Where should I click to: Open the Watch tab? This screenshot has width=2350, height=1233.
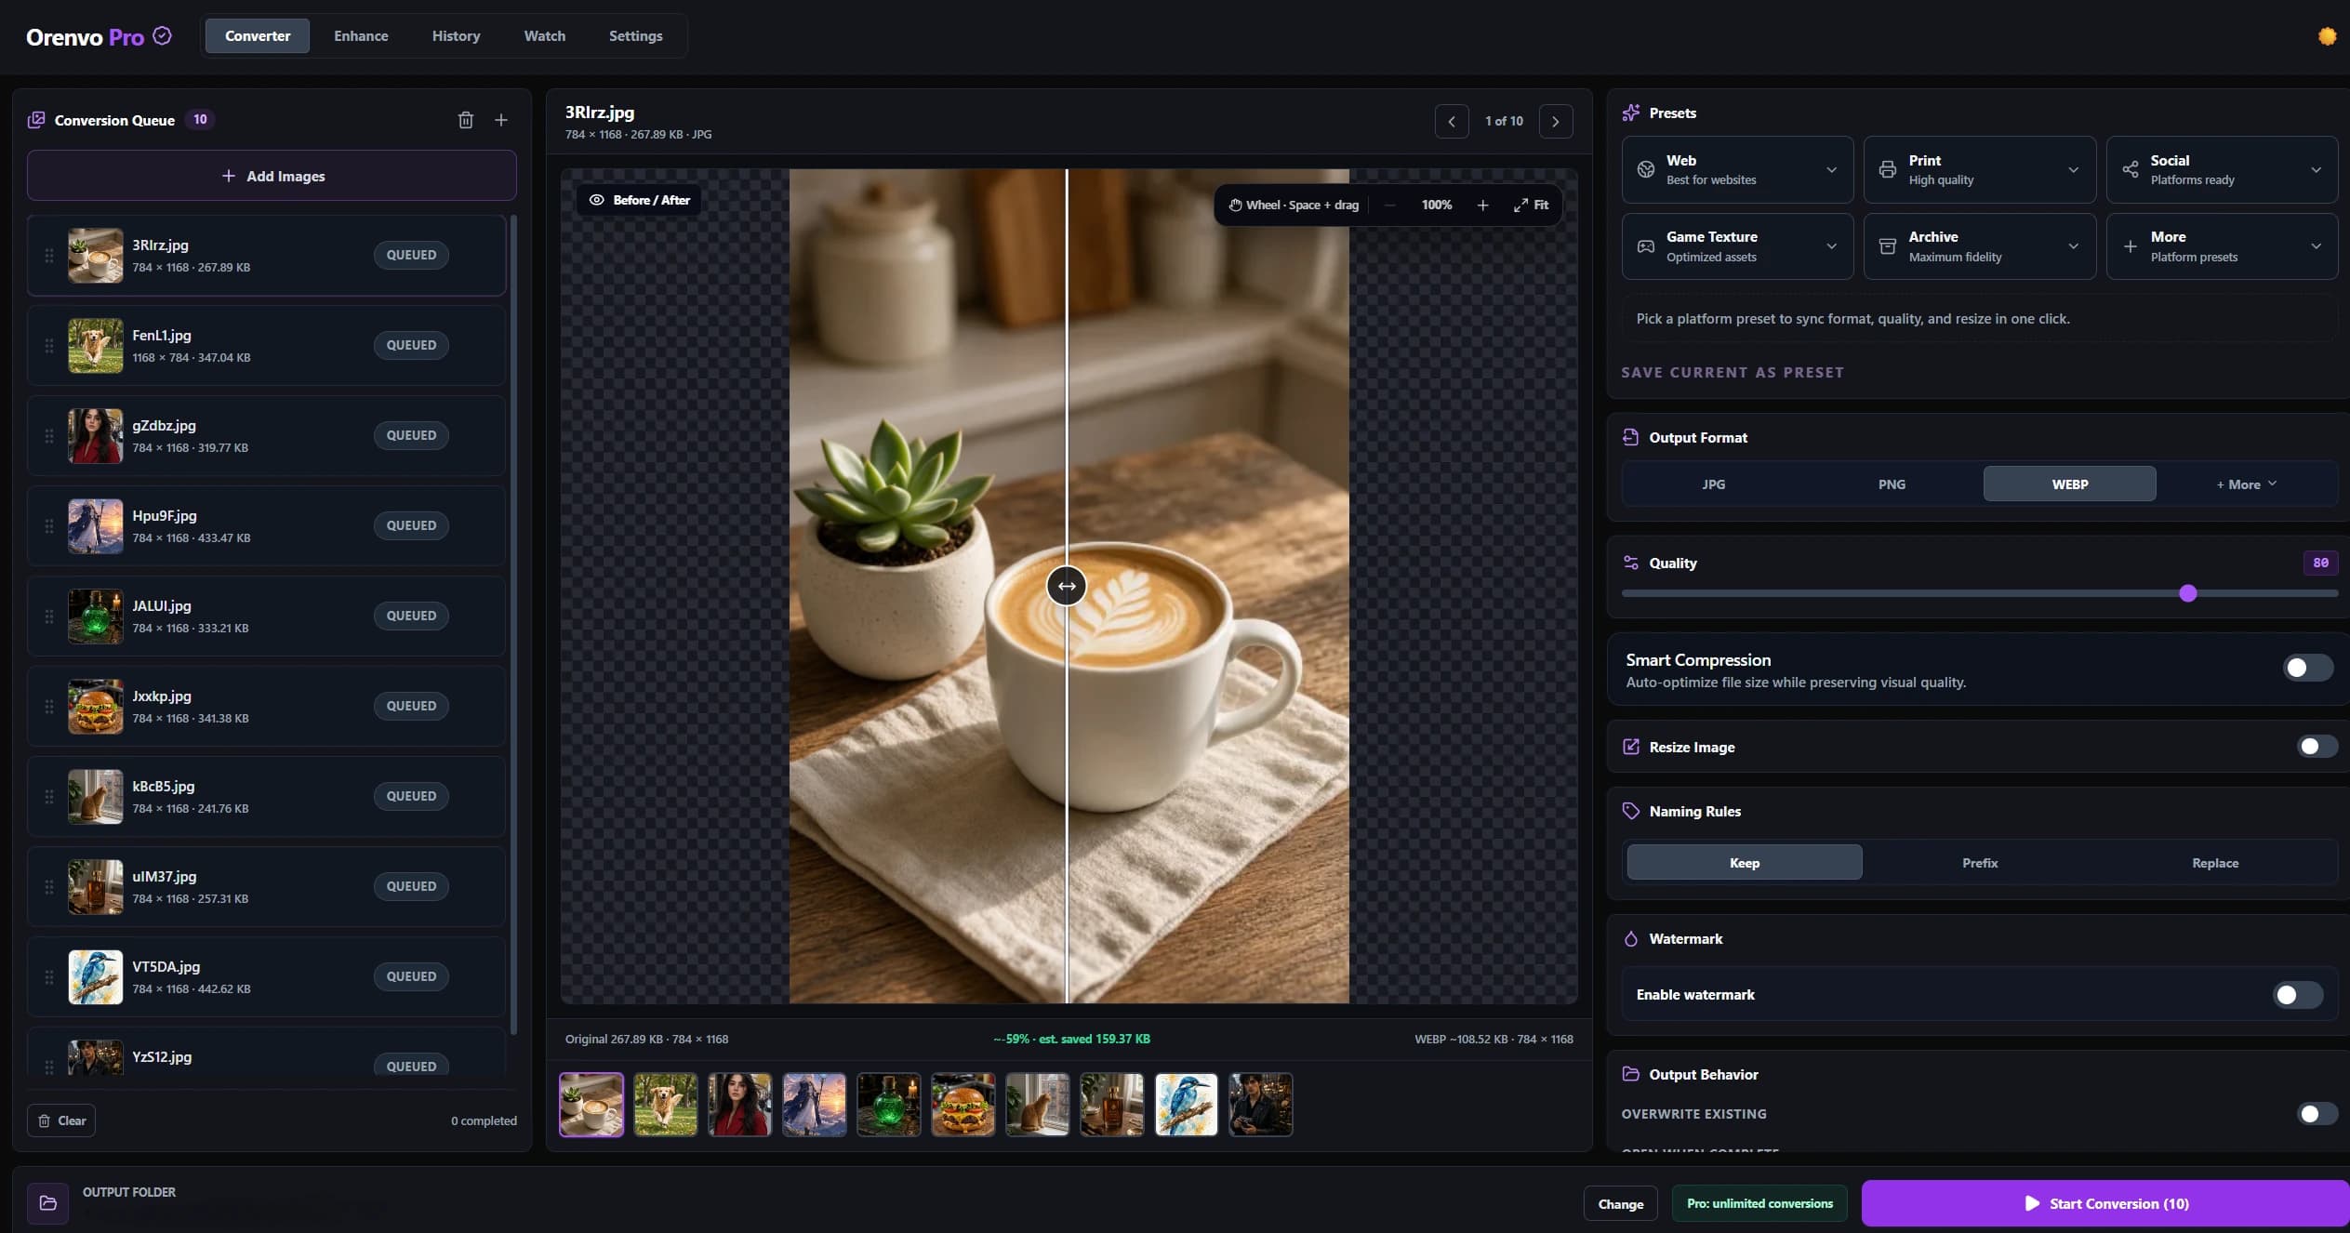point(544,36)
